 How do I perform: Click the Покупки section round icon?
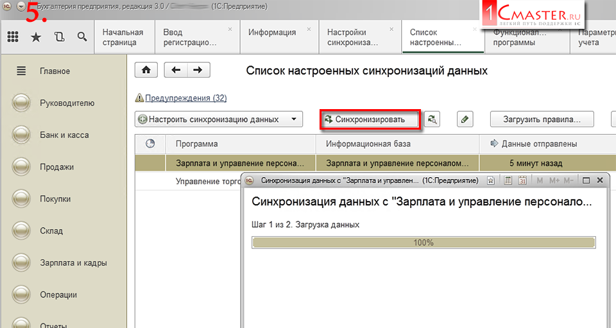click(x=21, y=199)
